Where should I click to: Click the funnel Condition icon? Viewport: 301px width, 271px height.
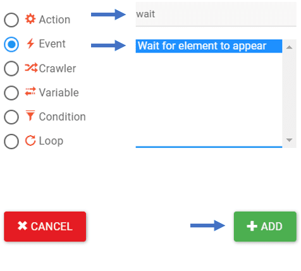(x=30, y=116)
